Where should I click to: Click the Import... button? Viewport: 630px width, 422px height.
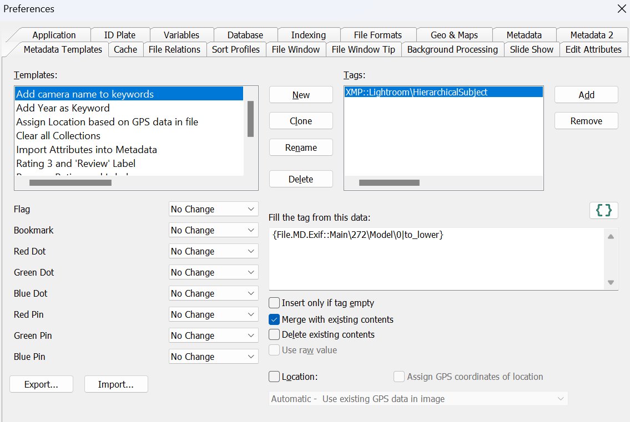[116, 384]
